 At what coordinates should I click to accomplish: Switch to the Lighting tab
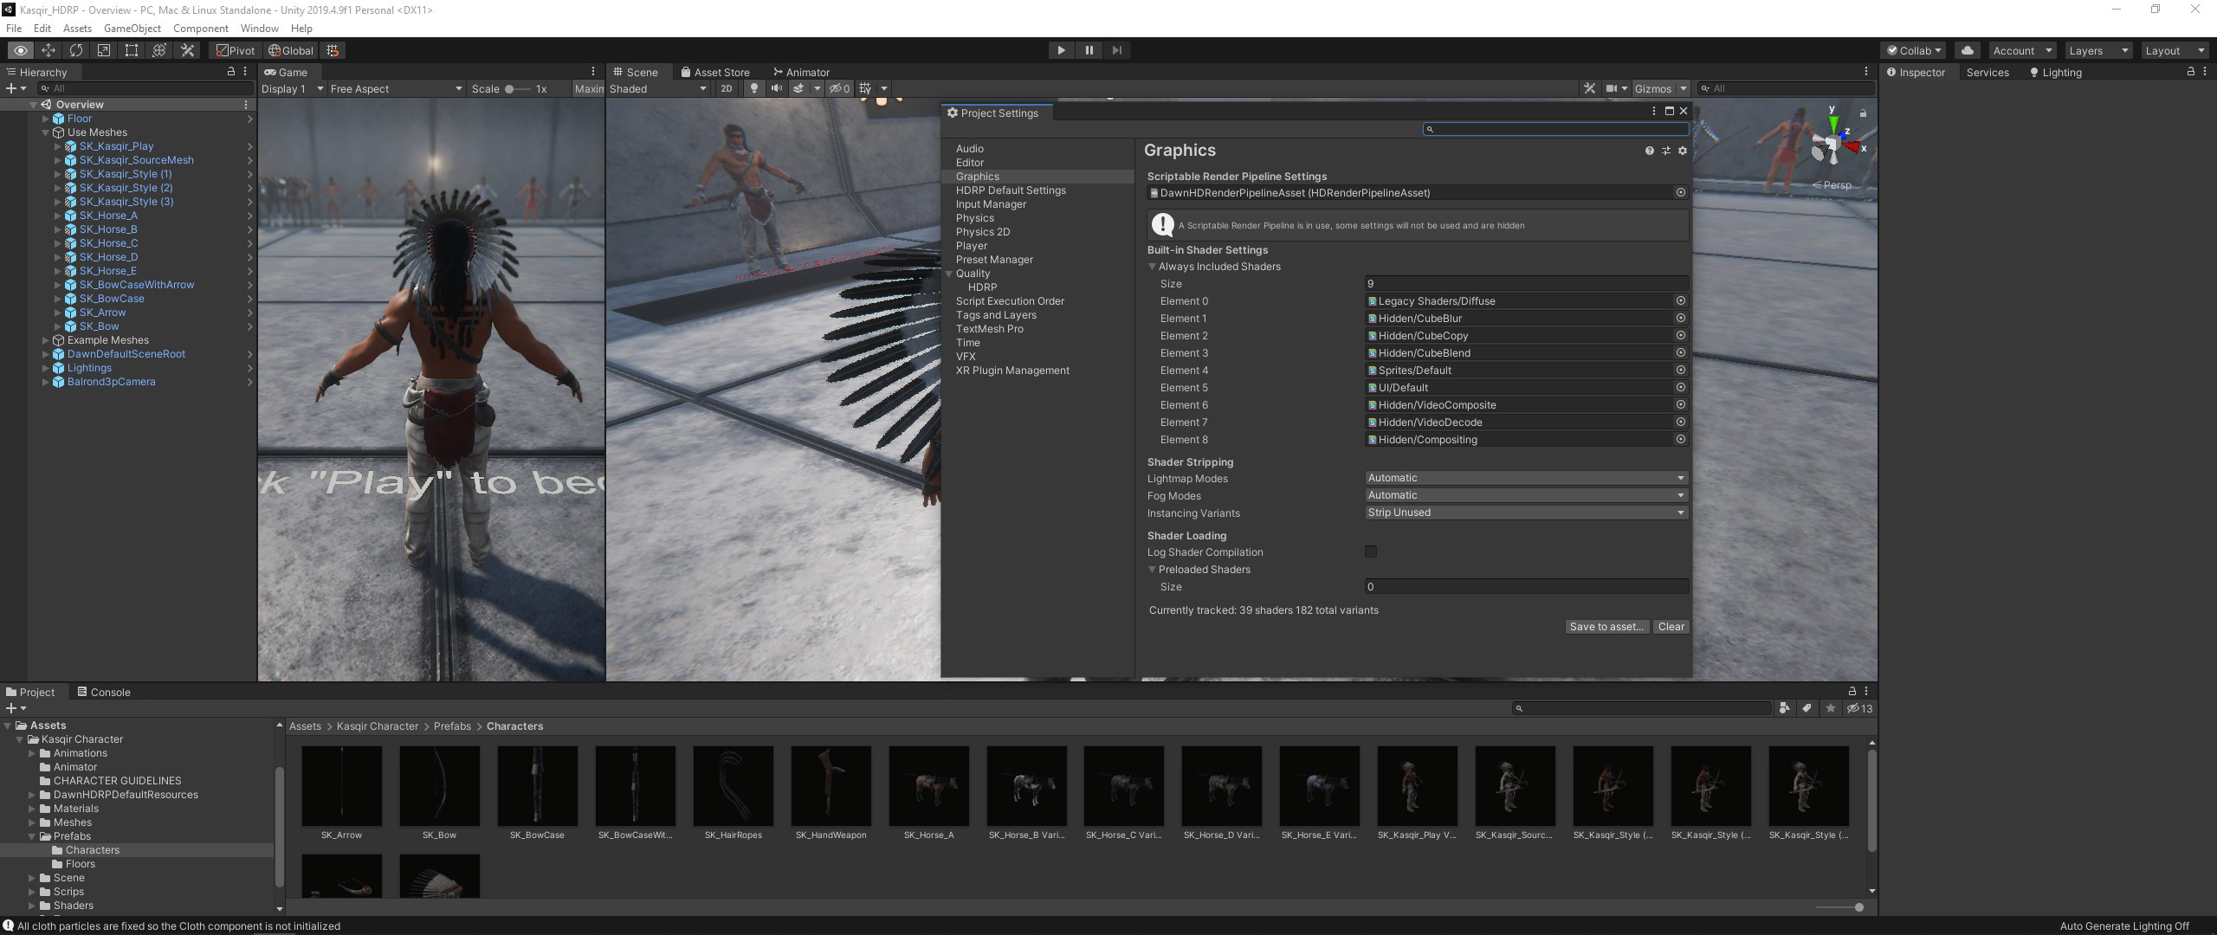click(x=2055, y=72)
